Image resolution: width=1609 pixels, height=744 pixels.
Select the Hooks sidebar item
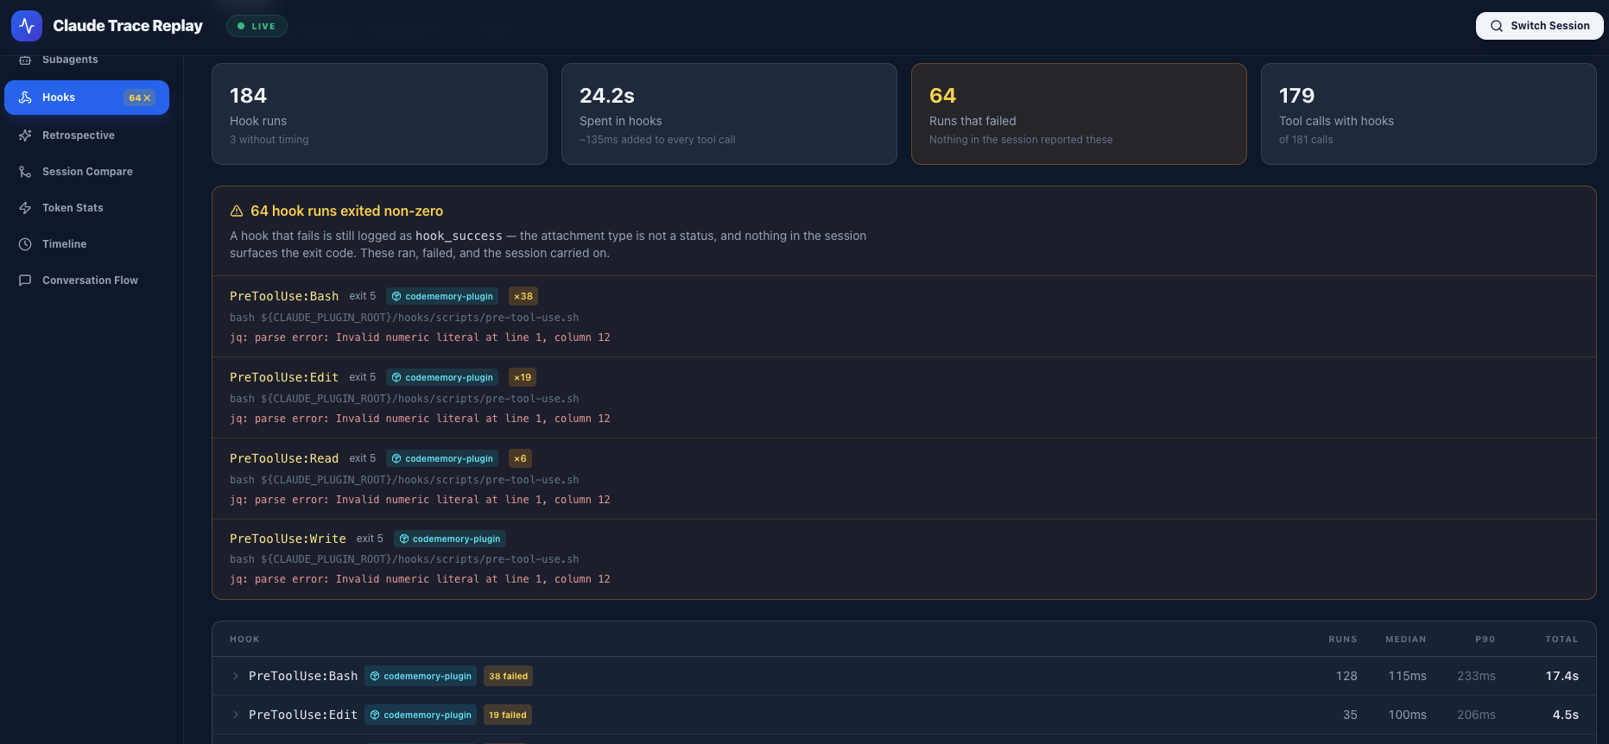(x=86, y=98)
